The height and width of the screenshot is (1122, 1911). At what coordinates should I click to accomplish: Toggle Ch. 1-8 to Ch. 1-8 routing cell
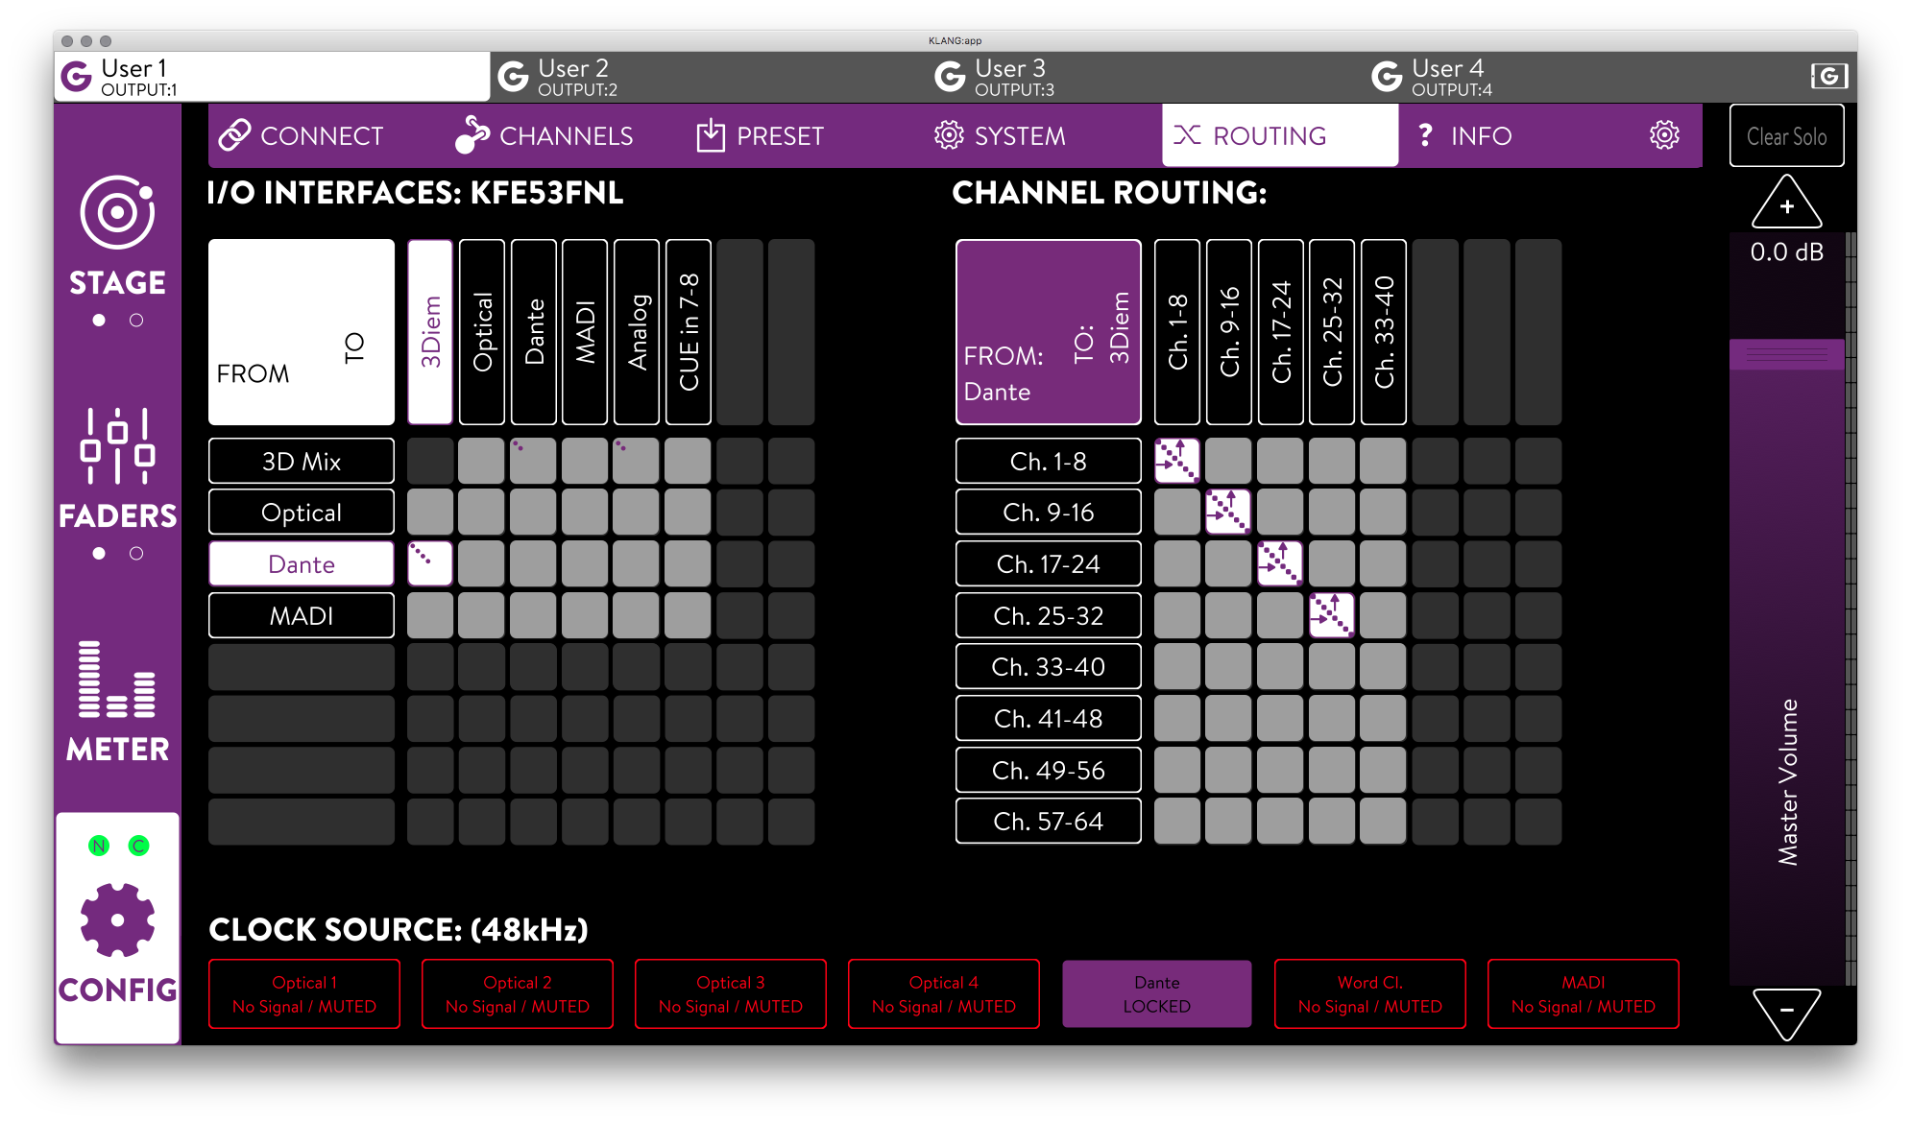coord(1177,462)
